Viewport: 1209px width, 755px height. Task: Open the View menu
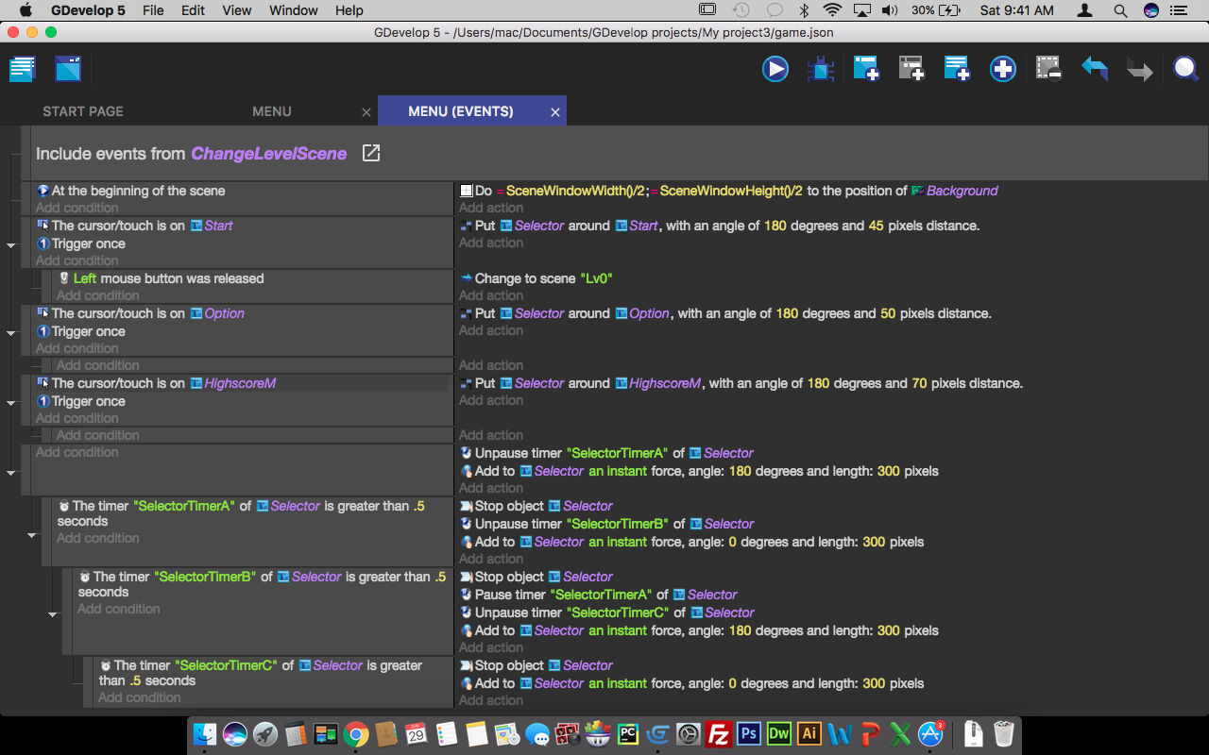(x=237, y=10)
